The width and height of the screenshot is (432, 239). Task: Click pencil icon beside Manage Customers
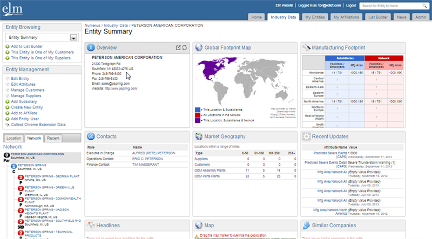tap(8, 90)
